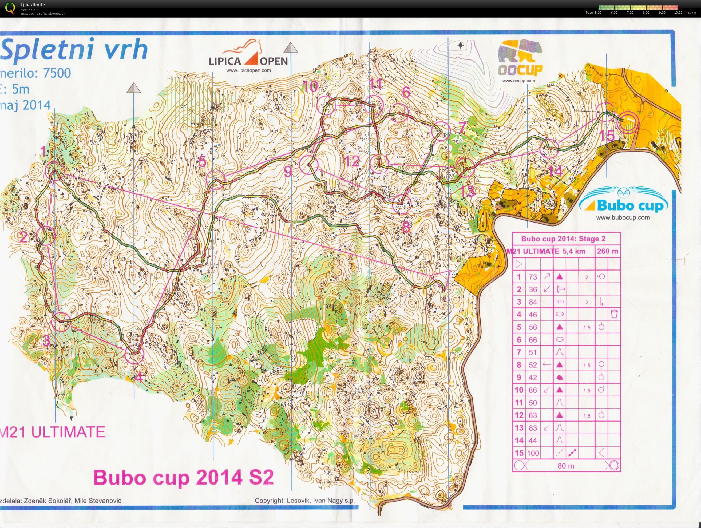Select control circle 7 on the map
701x528 pixels.
click(x=441, y=131)
